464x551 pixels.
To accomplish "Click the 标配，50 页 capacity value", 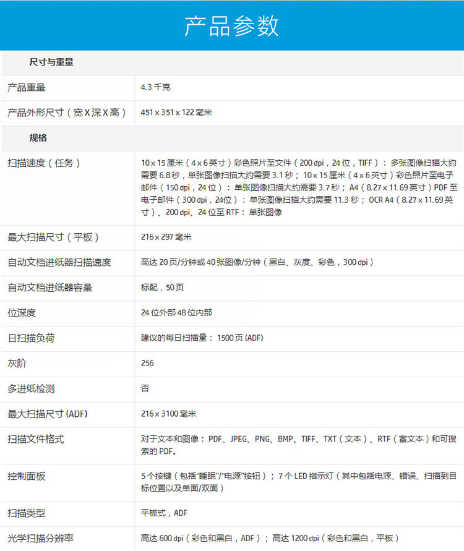I will point(162,288).
